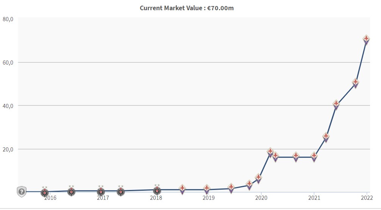Select the Partizan crest marker above 2018
This screenshot has width=381, height=210.
[157, 190]
